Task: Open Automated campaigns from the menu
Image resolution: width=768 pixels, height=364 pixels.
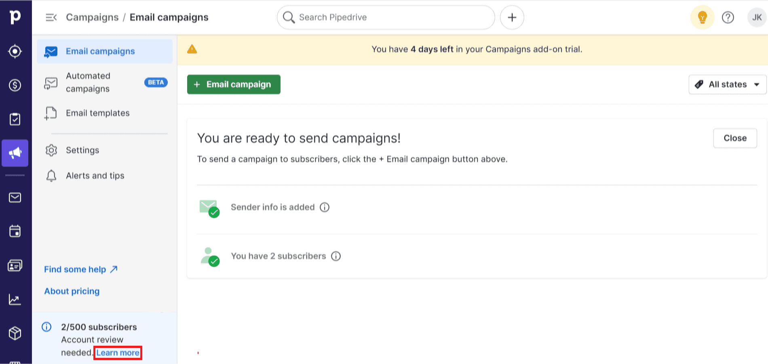Action: (x=88, y=82)
